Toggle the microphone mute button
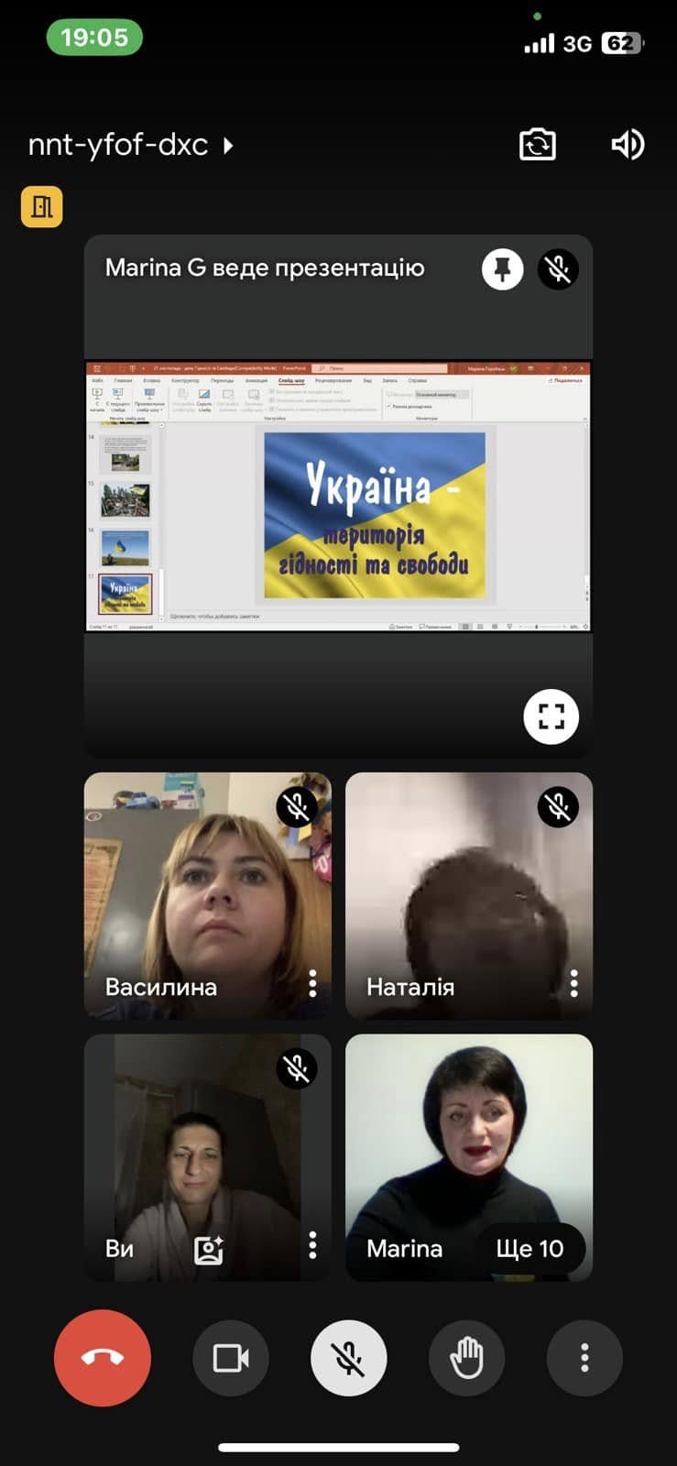This screenshot has height=1466, width=677. (x=348, y=1358)
